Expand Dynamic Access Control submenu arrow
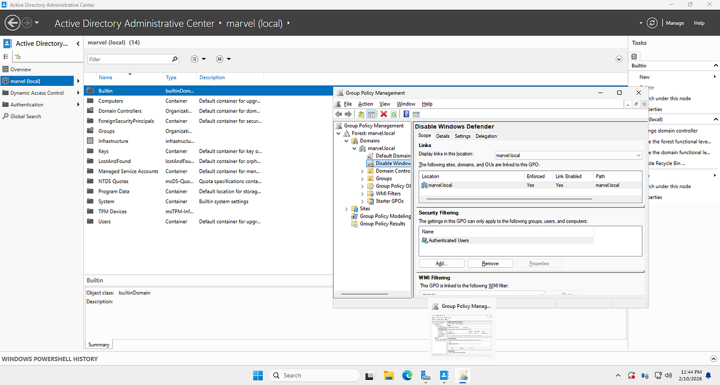The image size is (720, 385). [78, 93]
